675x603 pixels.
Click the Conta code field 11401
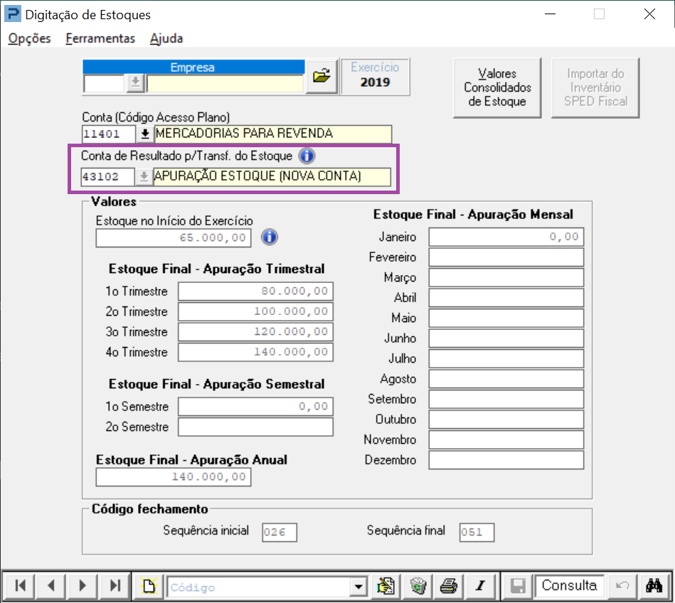109,134
